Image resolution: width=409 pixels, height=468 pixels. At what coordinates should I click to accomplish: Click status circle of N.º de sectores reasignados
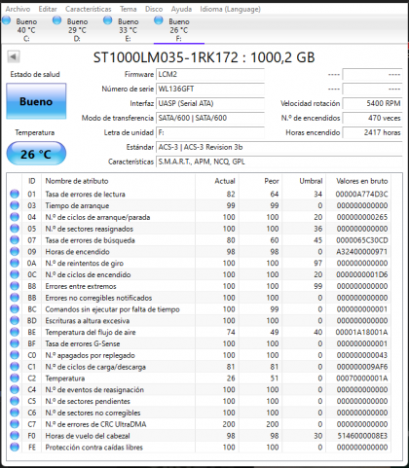pyautogui.click(x=15, y=229)
